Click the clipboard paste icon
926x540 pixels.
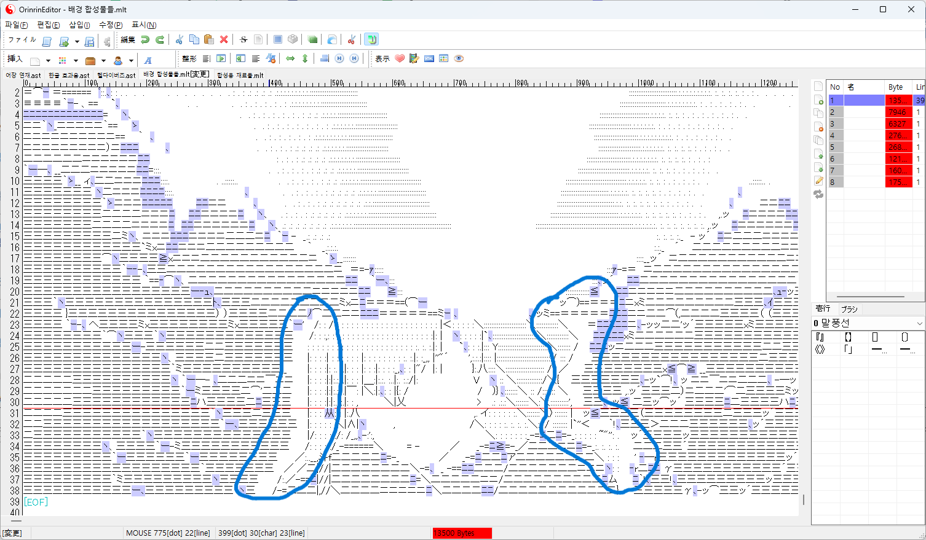pos(209,40)
